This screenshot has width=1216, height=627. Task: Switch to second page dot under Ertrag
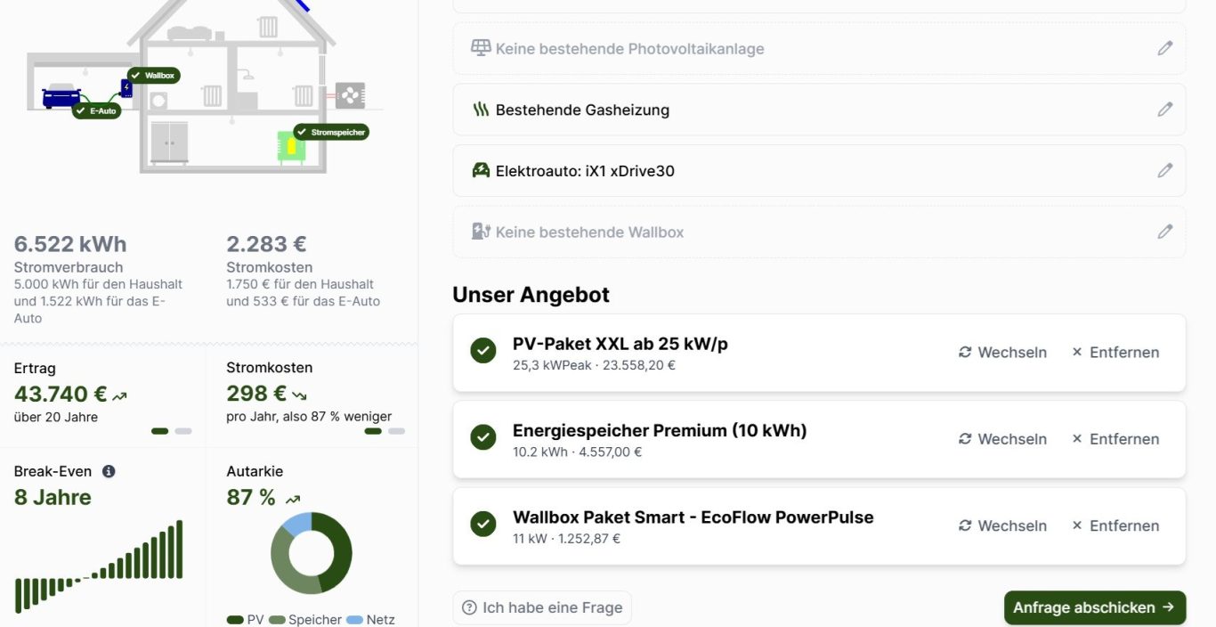[183, 431]
